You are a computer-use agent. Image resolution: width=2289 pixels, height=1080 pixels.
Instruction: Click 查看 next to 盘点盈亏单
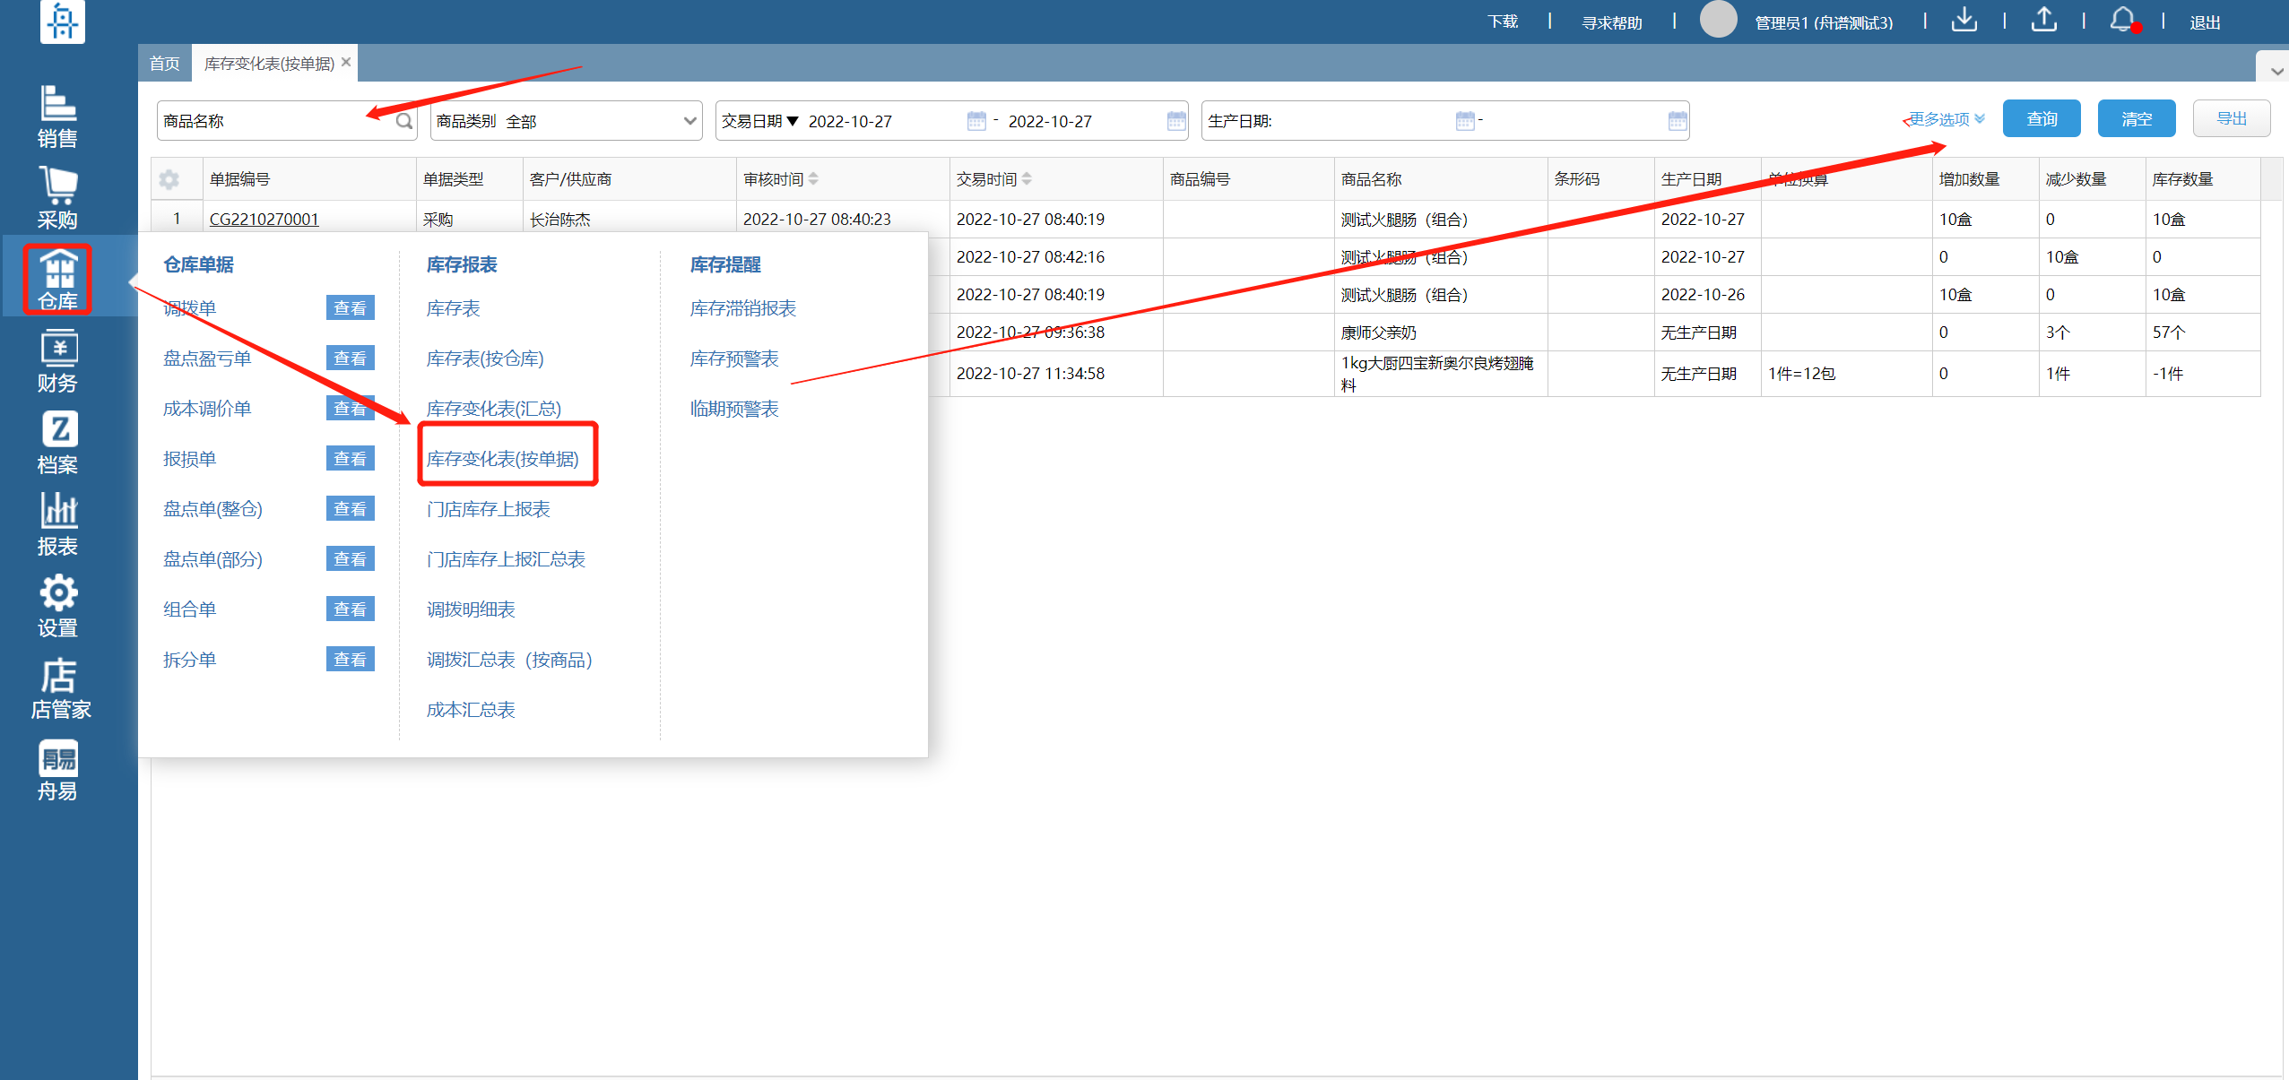tap(351, 359)
